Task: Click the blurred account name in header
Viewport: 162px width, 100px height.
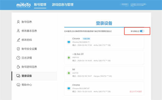Action: (138, 5)
